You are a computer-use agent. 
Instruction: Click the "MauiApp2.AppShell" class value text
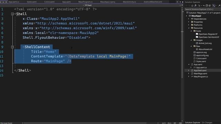point(60,19)
